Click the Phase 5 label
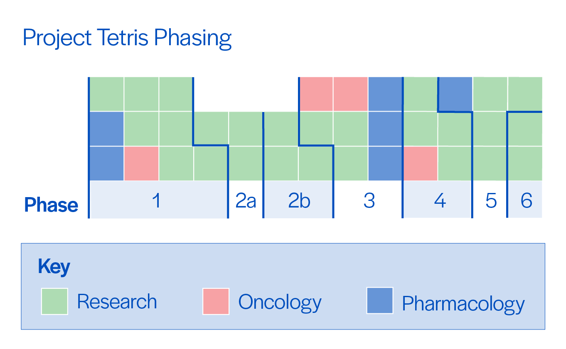Viewport: 566px width, 349px height. (x=491, y=201)
